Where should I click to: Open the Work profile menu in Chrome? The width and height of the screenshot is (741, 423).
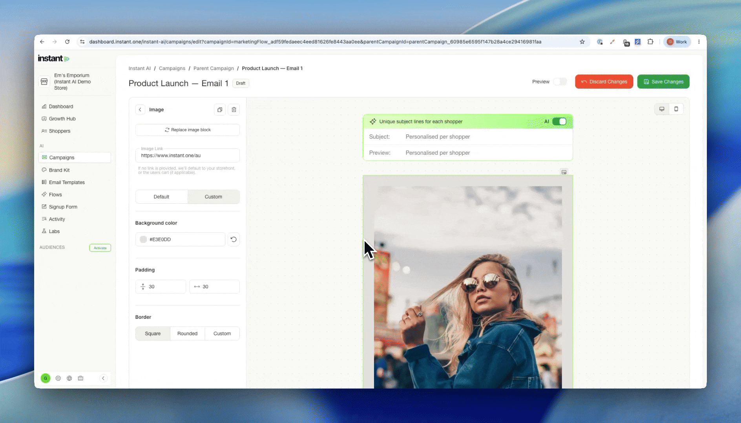tap(677, 42)
